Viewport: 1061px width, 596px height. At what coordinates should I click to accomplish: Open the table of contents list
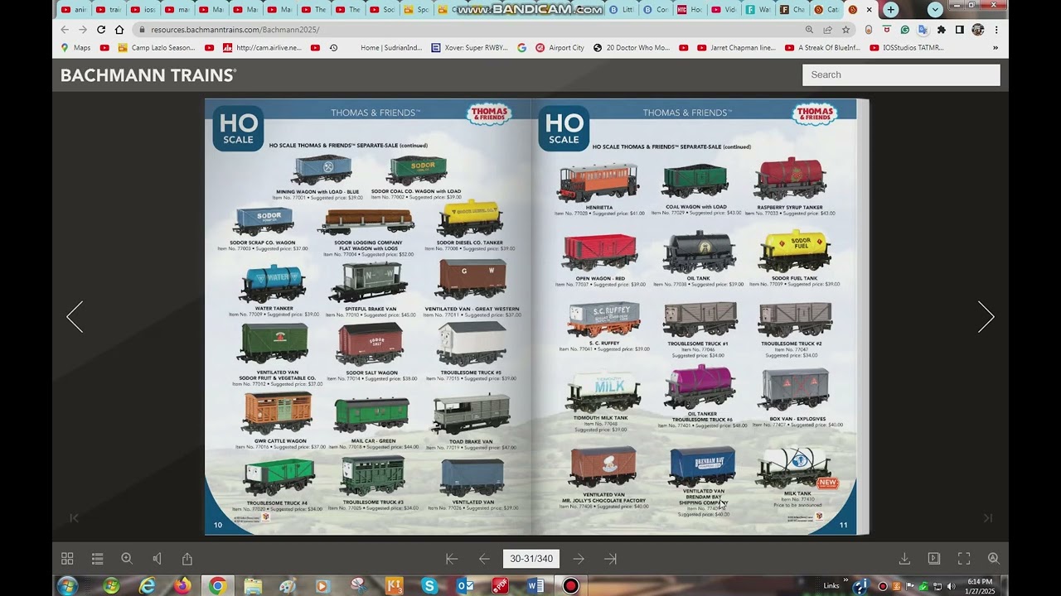pyautogui.click(x=97, y=559)
